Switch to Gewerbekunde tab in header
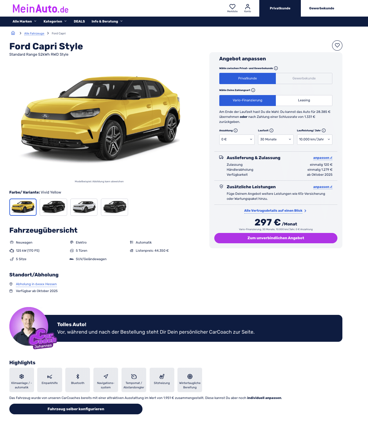368x424 pixels. 321,8
